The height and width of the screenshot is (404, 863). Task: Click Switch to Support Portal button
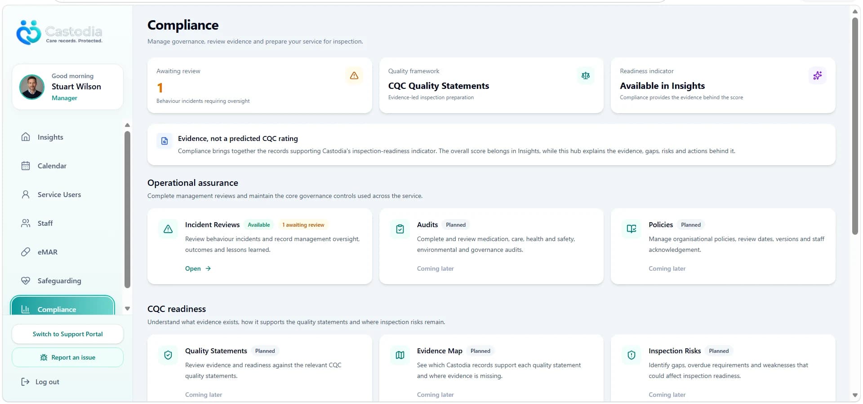pos(67,334)
